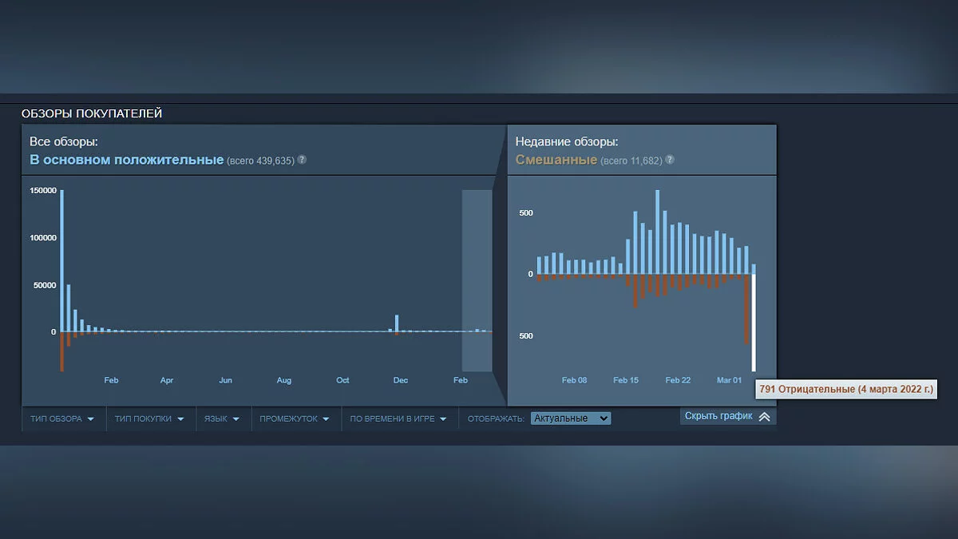Select highlighted white bar for March 4
This screenshot has height=539, width=958.
[x=754, y=323]
